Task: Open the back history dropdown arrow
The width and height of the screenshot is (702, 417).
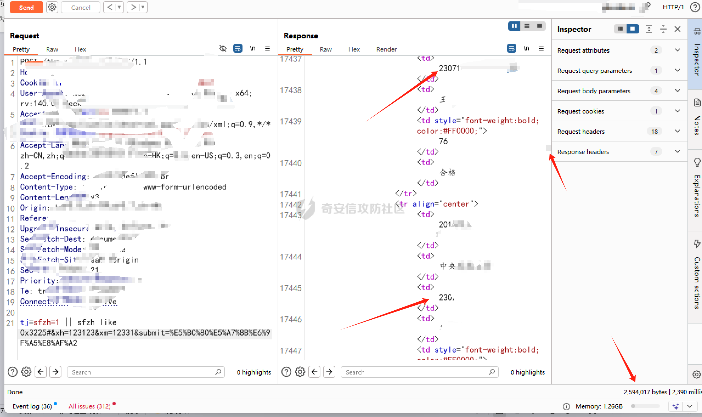Action: [119, 7]
